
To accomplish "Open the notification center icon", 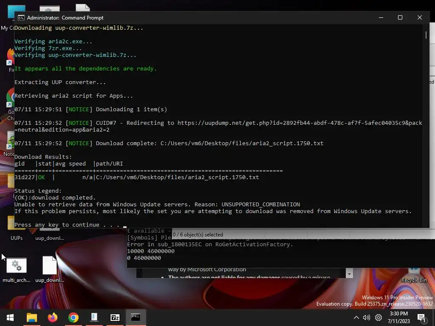I will point(421,318).
